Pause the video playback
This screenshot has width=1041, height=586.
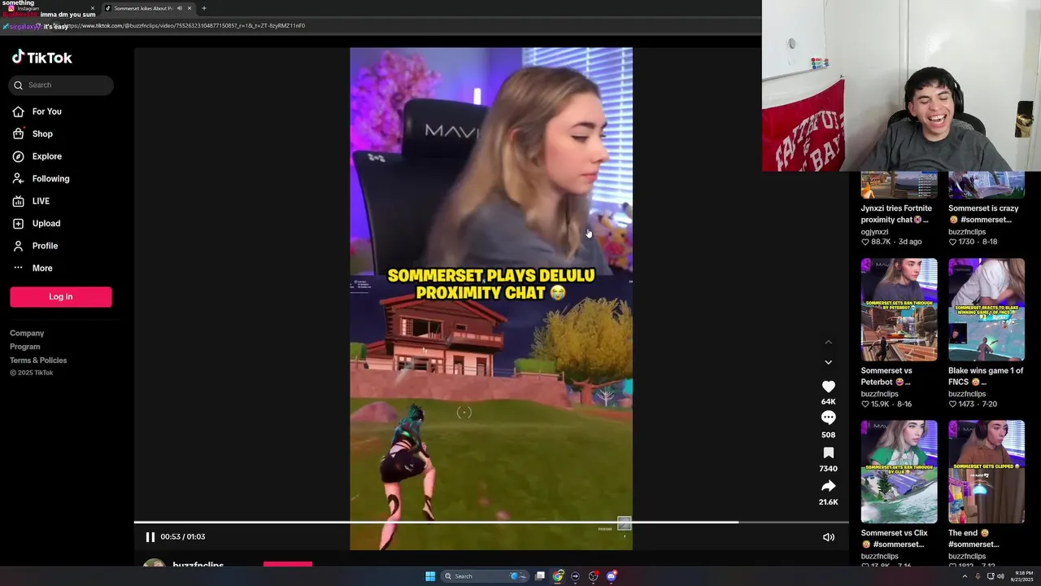[x=150, y=537]
